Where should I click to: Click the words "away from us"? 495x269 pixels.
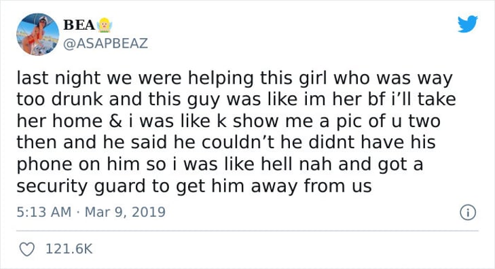(x=311, y=186)
